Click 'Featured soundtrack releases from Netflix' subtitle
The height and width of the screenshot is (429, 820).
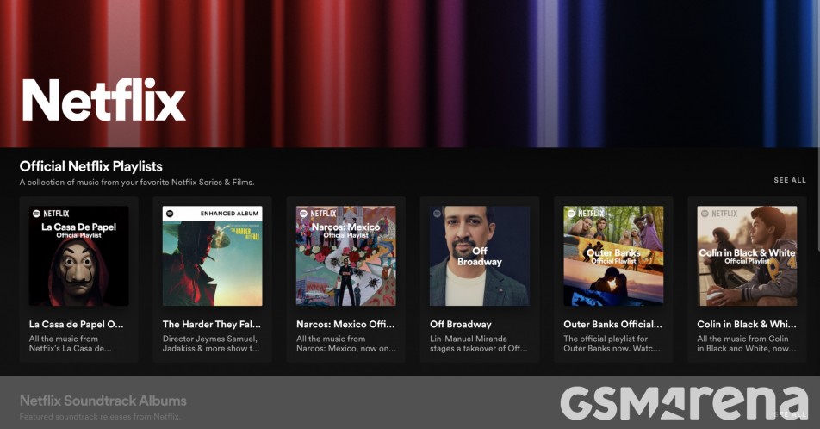coord(100,417)
